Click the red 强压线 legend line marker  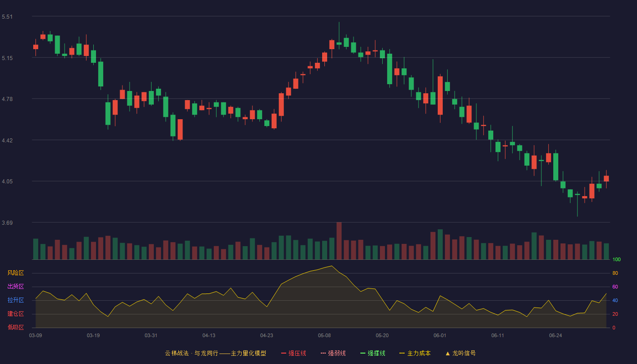(283, 353)
